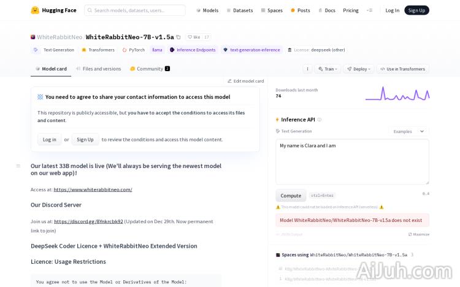Expand the Train dropdown

pyautogui.click(x=328, y=69)
